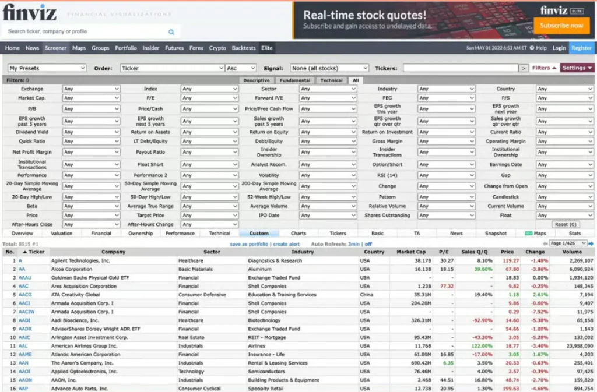
Task: Open the Exchange filter dropdown
Action: [91, 89]
